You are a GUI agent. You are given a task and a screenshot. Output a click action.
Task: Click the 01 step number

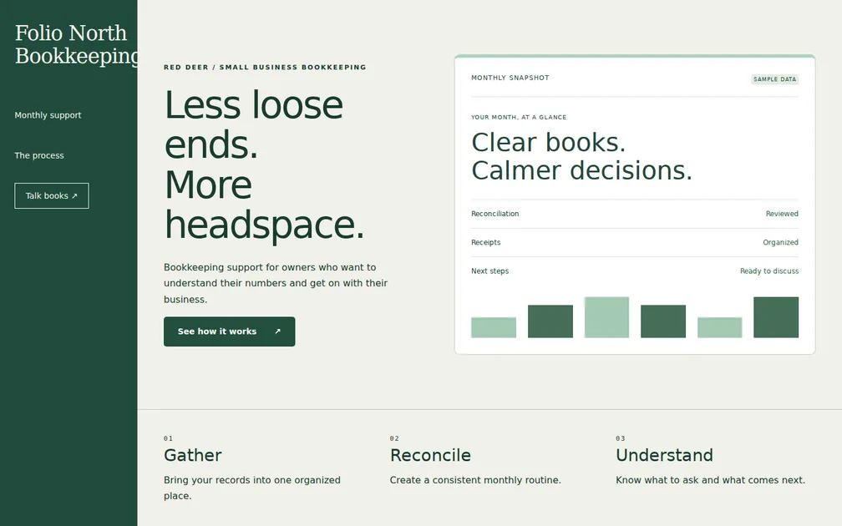click(x=168, y=438)
